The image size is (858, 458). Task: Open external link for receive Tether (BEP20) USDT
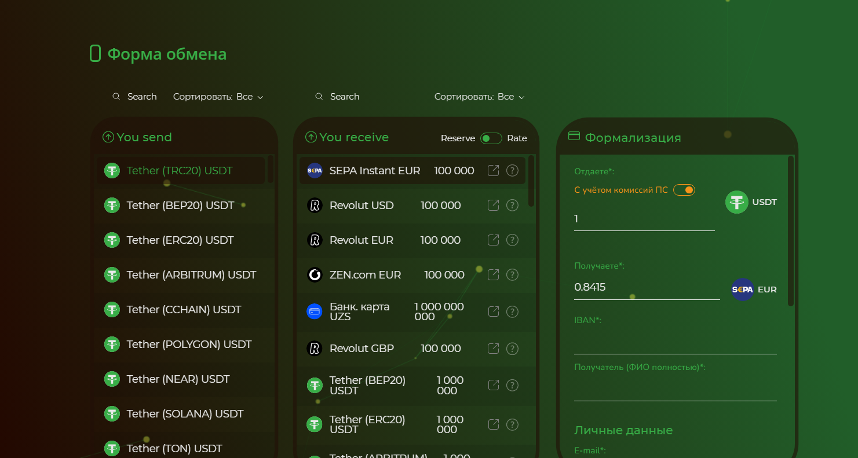(x=493, y=385)
